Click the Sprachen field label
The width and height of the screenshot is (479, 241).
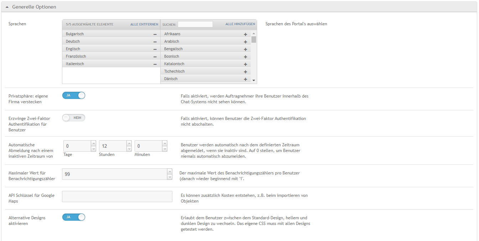(x=17, y=24)
